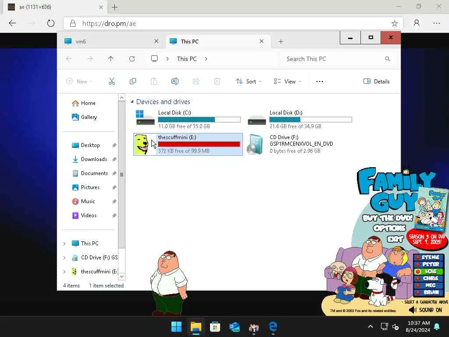Select Chris character option

[x=428, y=278]
